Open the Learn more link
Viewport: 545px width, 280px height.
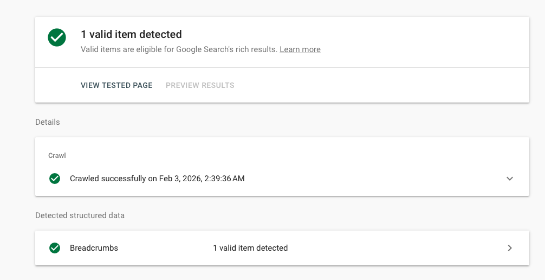click(x=300, y=49)
